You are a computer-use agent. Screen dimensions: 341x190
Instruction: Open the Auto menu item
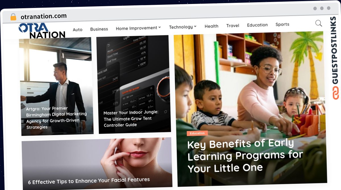pyautogui.click(x=78, y=29)
